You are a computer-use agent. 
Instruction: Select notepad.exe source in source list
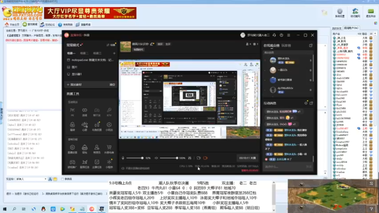coord(91,60)
